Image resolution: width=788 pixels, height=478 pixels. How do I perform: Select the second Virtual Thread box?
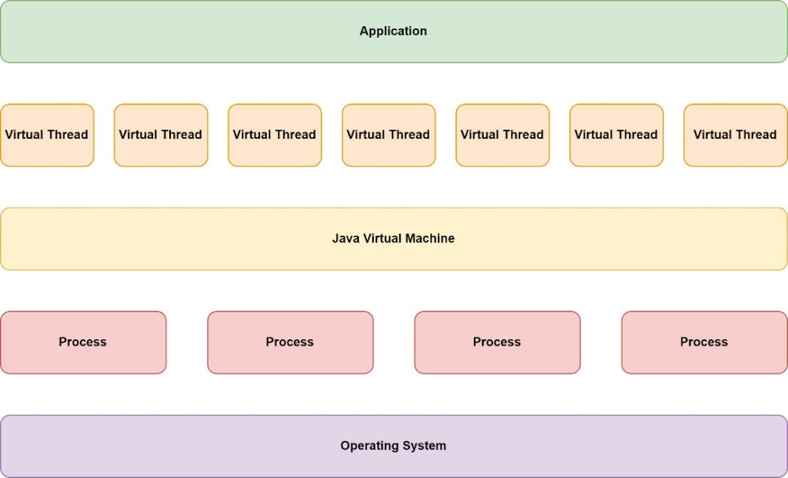pos(161,135)
